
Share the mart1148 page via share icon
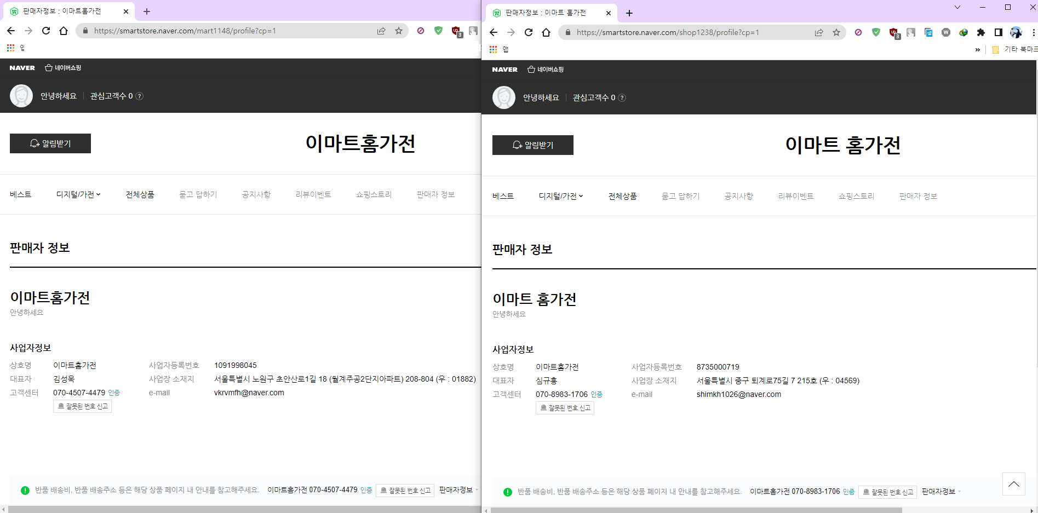[x=381, y=31]
